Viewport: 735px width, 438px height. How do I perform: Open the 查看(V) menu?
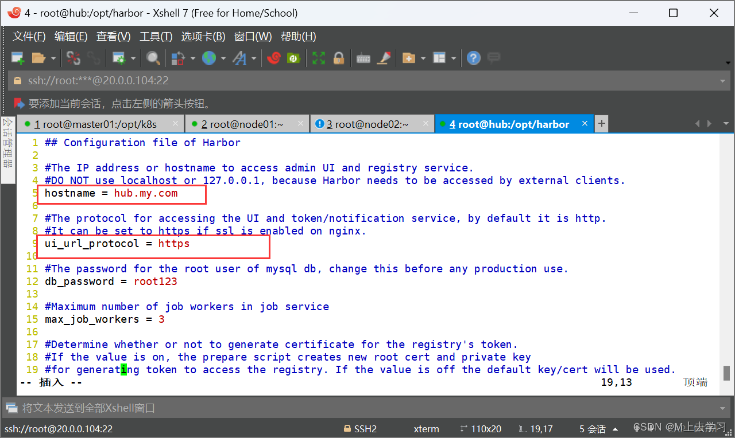tap(114, 37)
